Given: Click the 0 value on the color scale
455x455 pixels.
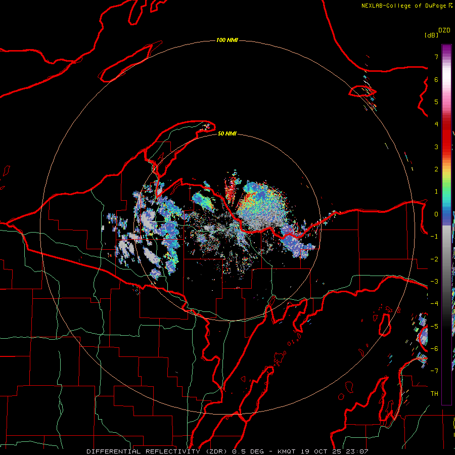Looking at the screenshot, I should click(436, 214).
